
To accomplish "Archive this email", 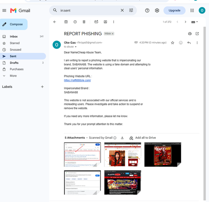I will 66,22.
